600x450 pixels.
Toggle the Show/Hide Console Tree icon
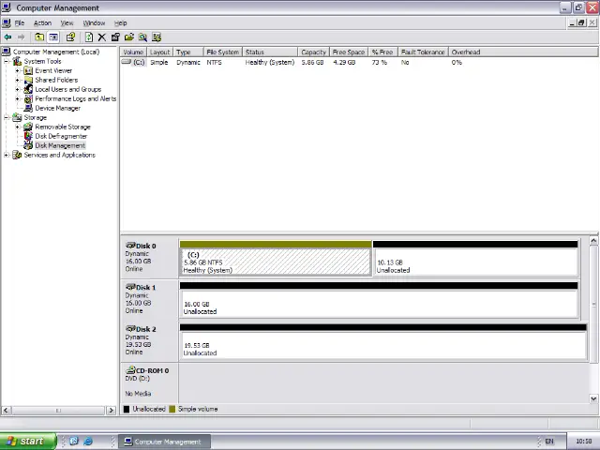click(53, 37)
